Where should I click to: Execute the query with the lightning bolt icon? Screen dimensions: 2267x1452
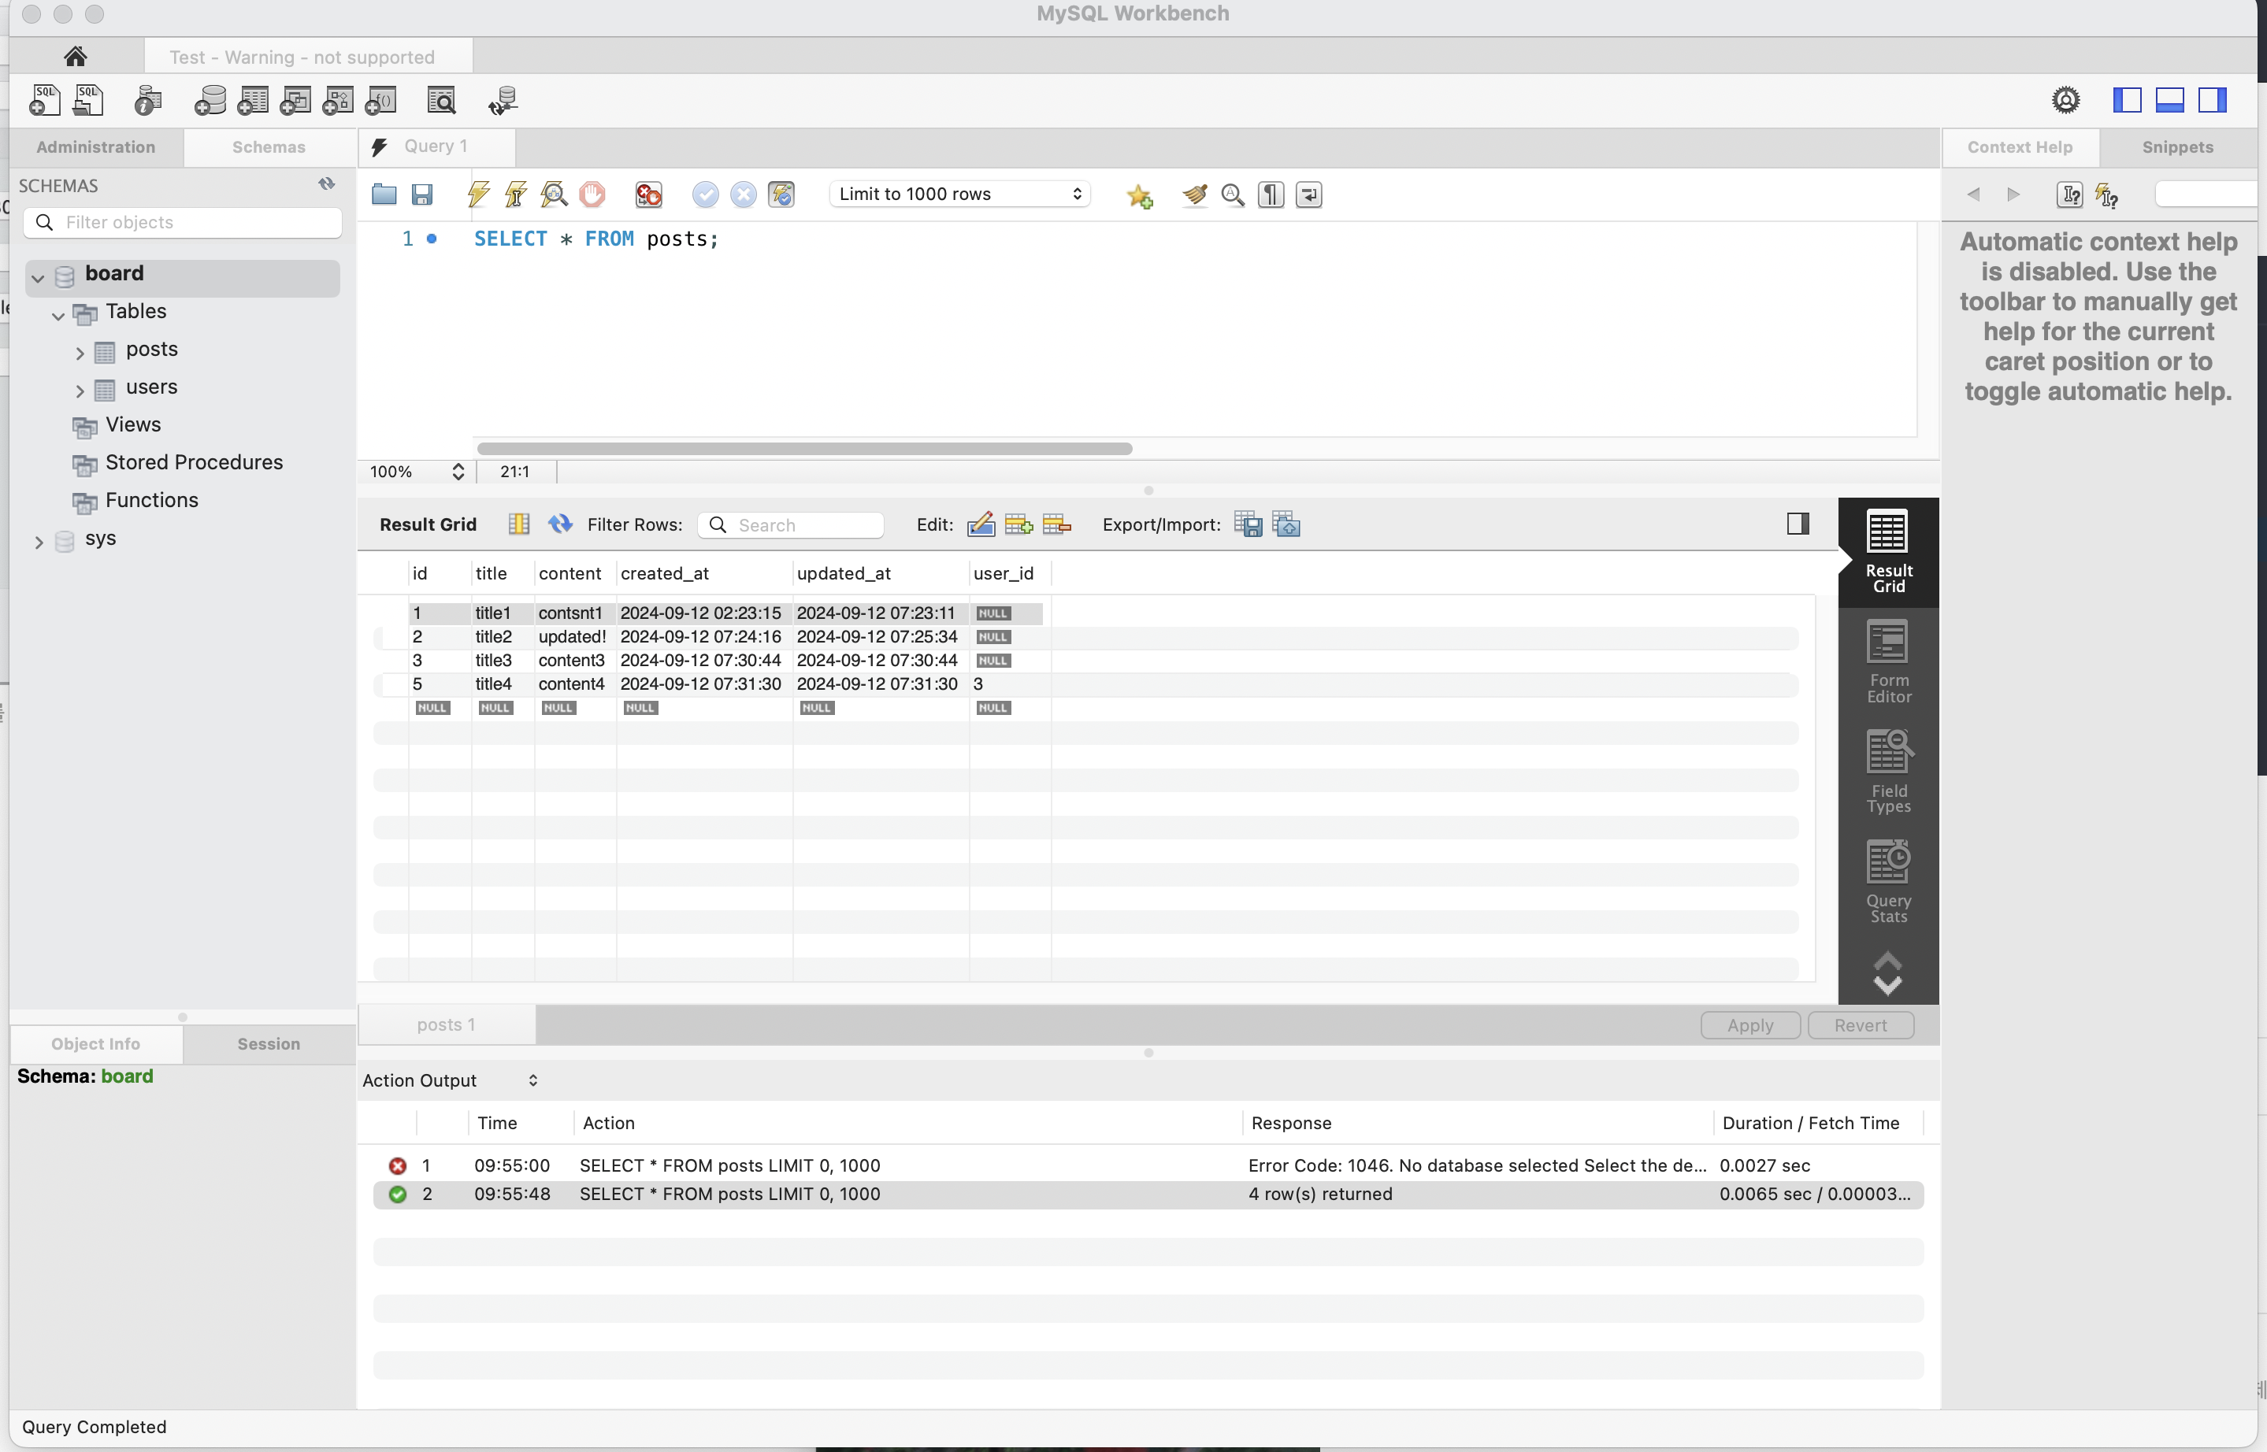coord(479,194)
